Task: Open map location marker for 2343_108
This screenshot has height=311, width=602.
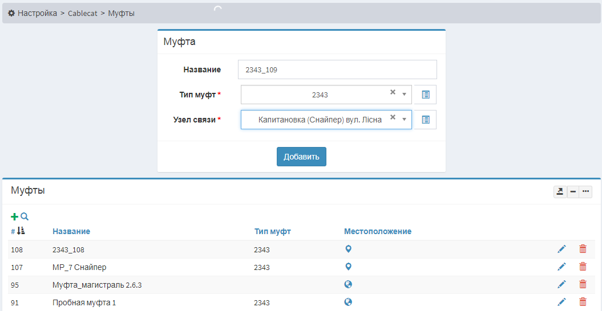Action: click(348, 249)
